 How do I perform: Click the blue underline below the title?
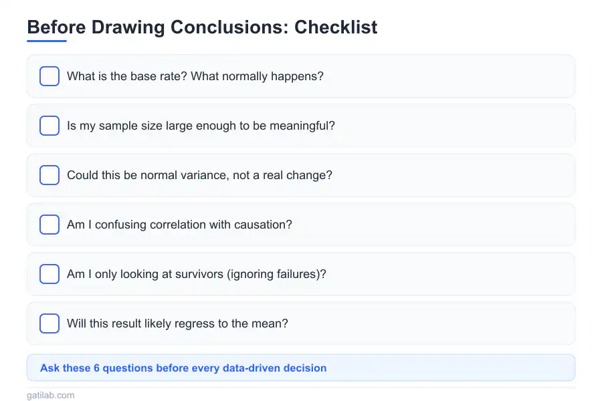pyautogui.click(x=47, y=41)
